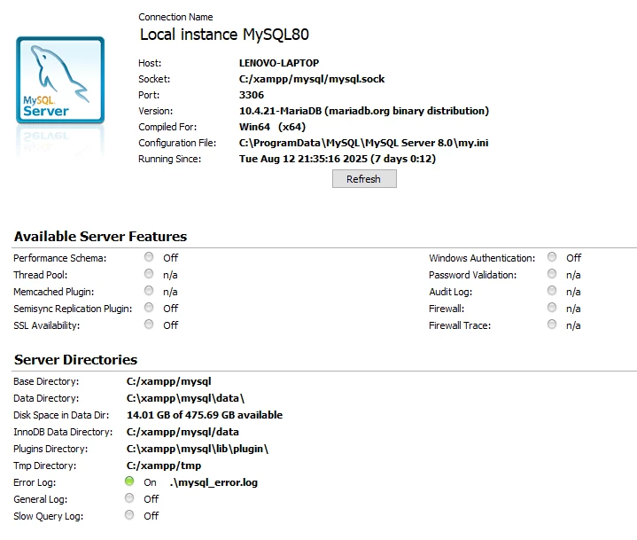Click the green Error Log indicator
The height and width of the screenshot is (540, 637).
(x=129, y=481)
